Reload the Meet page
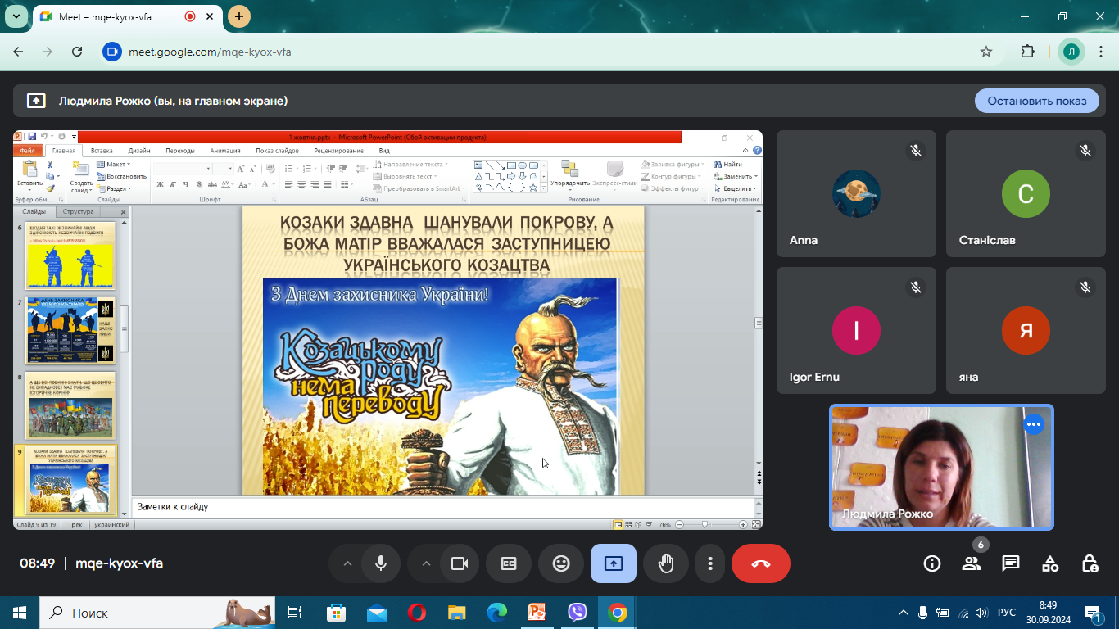The height and width of the screenshot is (629, 1119). click(x=77, y=52)
